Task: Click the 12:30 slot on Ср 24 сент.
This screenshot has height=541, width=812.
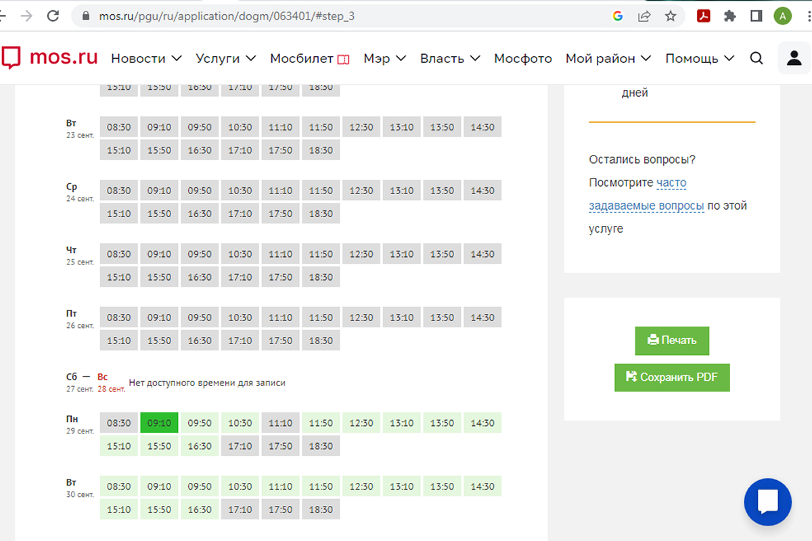Action: point(361,191)
